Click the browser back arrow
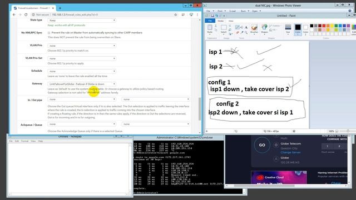The width and height of the screenshot is (356, 200). pyautogui.click(x=14, y=14)
